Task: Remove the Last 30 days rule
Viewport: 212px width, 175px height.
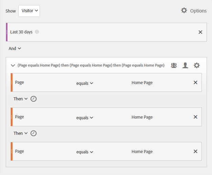Action: 200,32
